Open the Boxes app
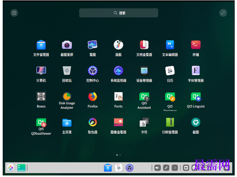This screenshot has height=177, width=237. [41, 96]
